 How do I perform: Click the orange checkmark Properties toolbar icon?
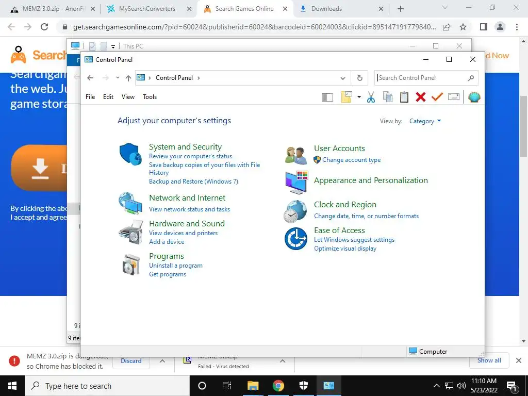click(437, 97)
